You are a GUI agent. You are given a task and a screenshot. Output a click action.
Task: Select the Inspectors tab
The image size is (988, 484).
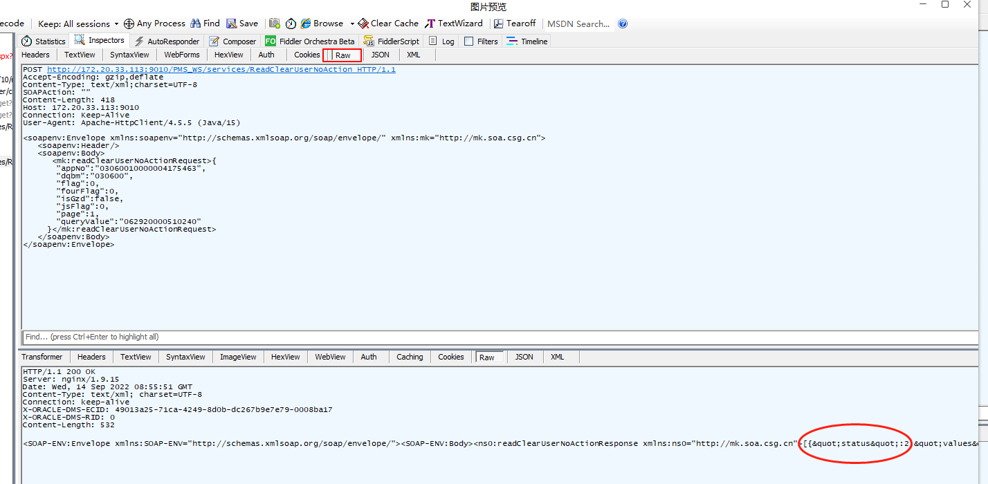pos(100,41)
